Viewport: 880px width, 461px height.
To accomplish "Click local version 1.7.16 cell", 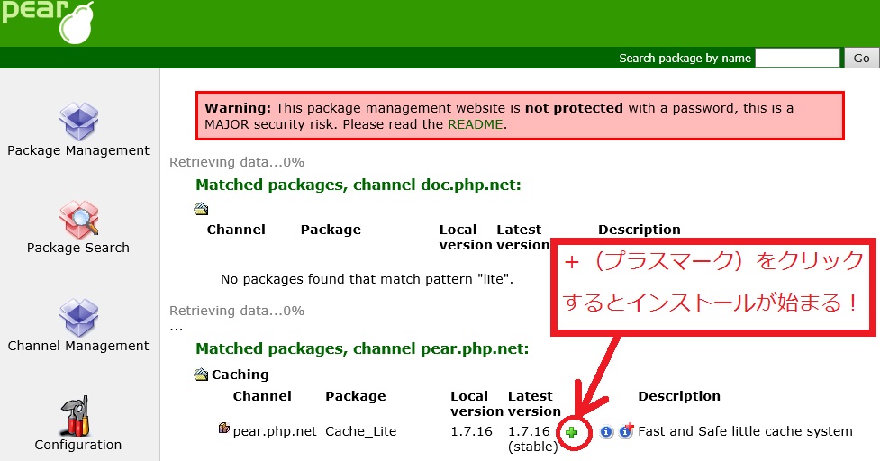I will point(471,431).
